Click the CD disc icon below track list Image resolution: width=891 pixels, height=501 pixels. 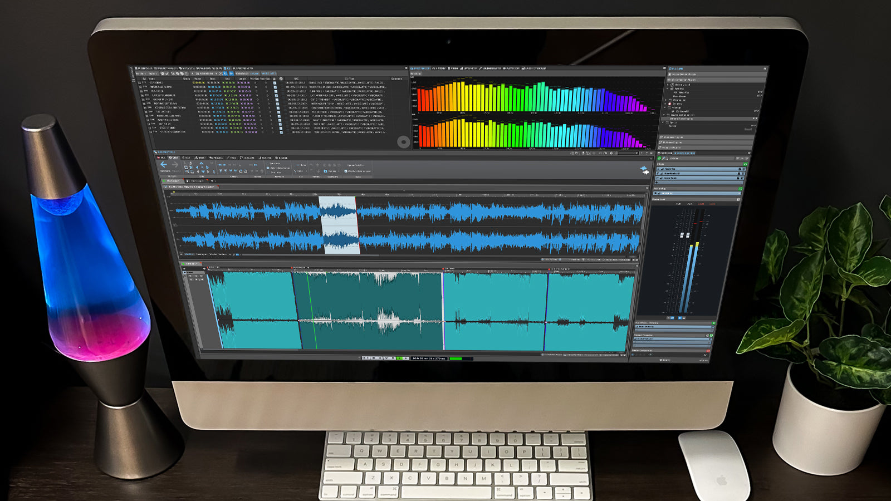404,142
